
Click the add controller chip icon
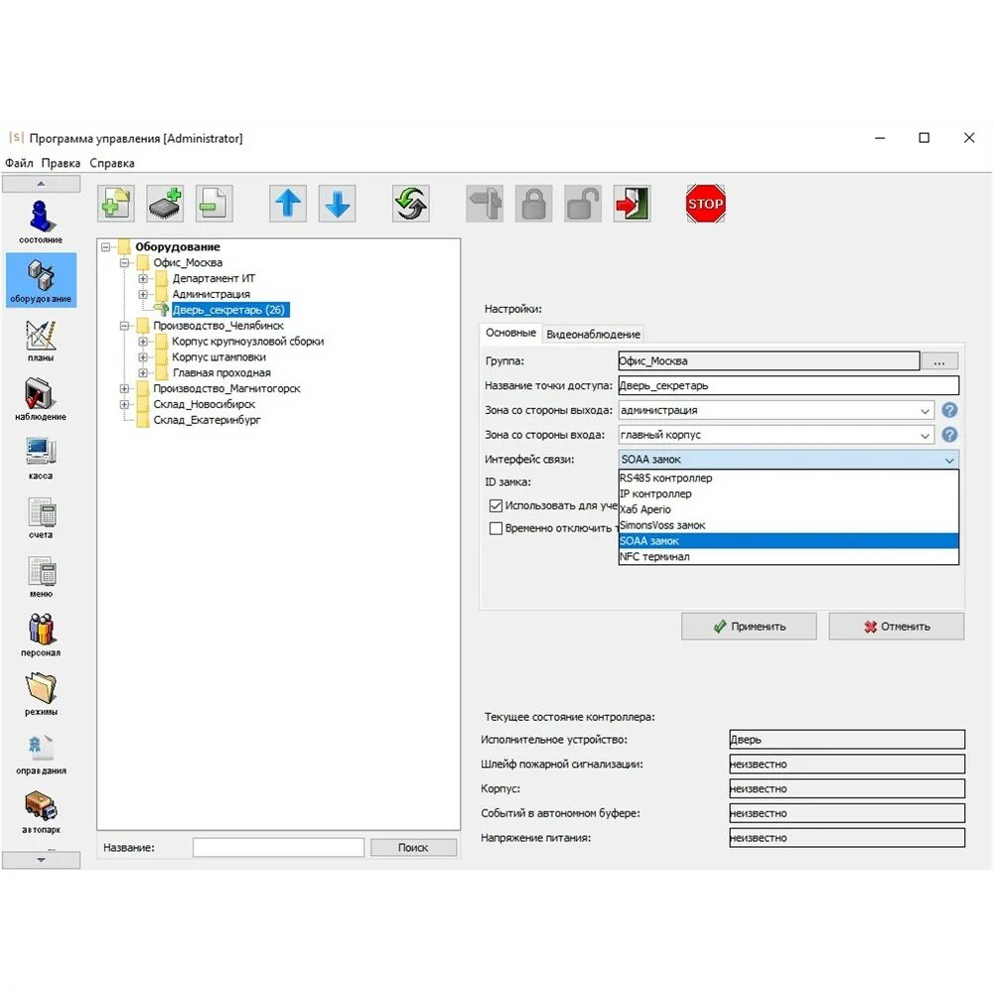tap(165, 204)
